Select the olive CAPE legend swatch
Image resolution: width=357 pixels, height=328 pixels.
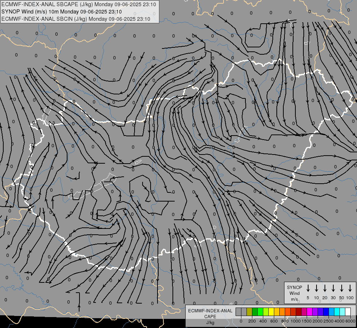(x=249, y=312)
